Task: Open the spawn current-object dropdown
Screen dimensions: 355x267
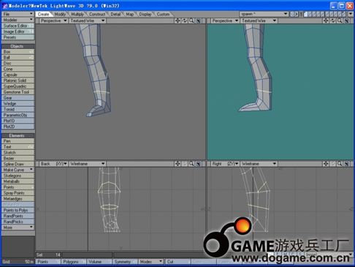Action: point(264,14)
